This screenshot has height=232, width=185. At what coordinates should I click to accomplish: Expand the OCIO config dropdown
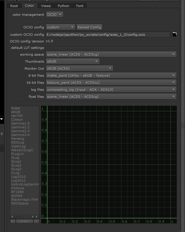[61, 27]
